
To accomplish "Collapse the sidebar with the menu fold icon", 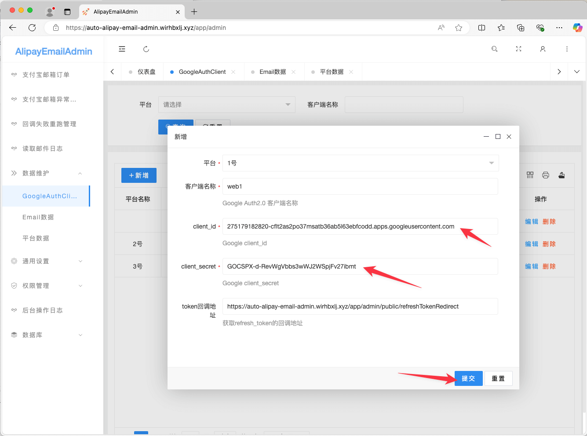I will tap(122, 49).
